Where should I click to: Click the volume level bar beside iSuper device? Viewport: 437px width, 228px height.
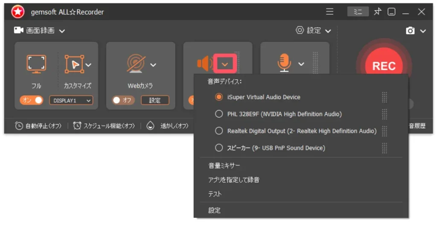point(385,97)
